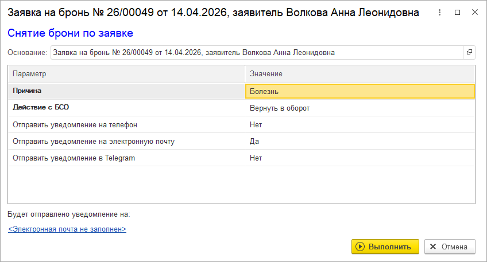Toggle email notification value 'Да'
Image resolution: width=487 pixels, height=262 pixels.
(x=360, y=141)
